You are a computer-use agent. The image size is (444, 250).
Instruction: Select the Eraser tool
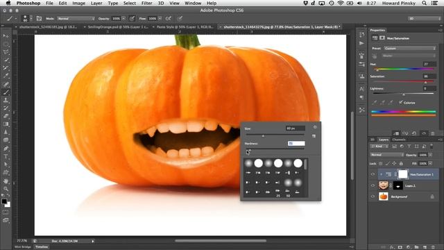pyautogui.click(x=6, y=116)
